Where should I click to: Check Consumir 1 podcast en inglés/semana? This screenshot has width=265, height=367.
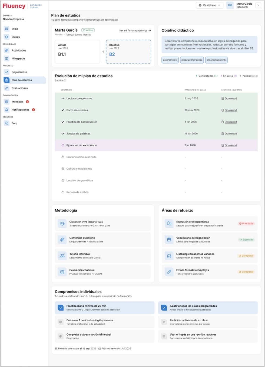(x=61, y=322)
